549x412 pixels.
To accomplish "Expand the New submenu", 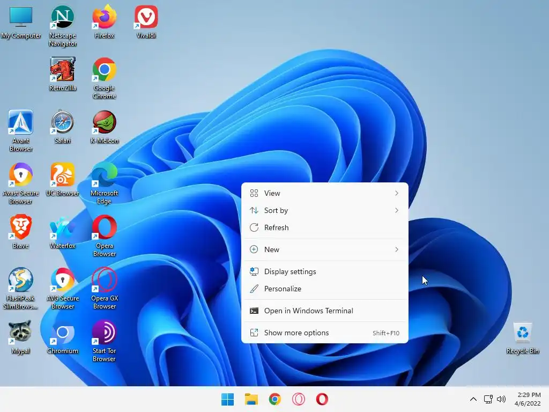I will click(324, 249).
